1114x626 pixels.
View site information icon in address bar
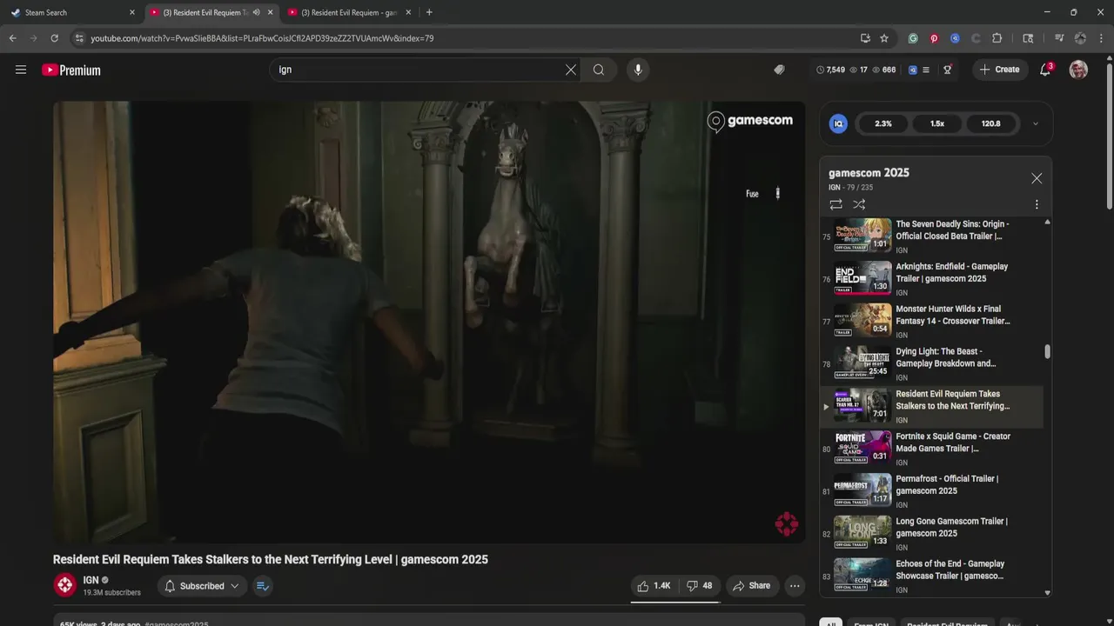tap(78, 38)
